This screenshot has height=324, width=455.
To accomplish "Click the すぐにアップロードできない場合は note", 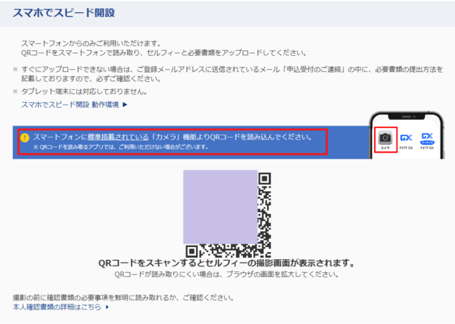I will coord(232,74).
